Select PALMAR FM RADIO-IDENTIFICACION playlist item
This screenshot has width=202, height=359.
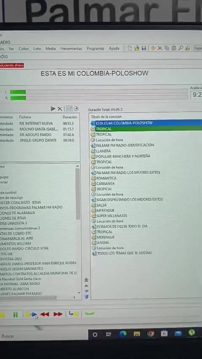(125, 145)
